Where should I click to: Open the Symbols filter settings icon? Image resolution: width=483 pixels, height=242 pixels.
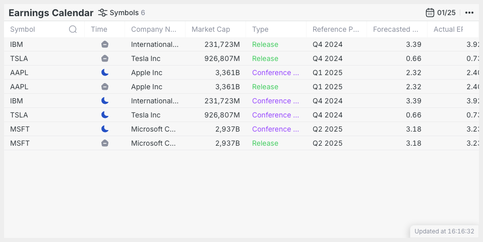pyautogui.click(x=102, y=13)
